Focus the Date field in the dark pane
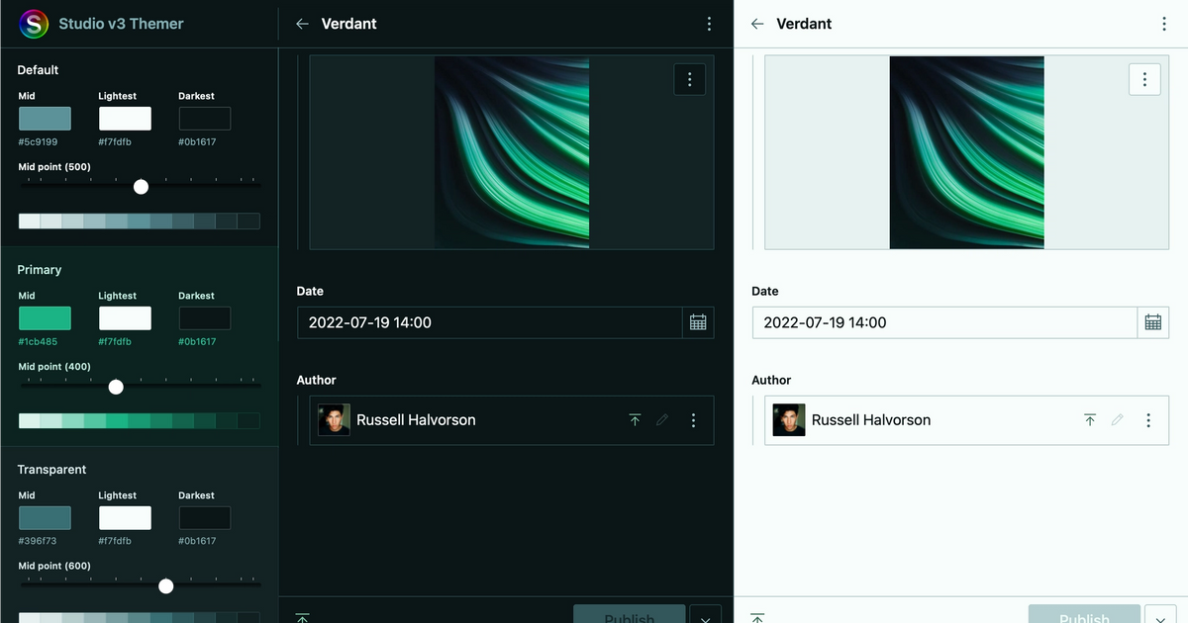Viewport: 1188px width, 623px height. (x=489, y=322)
